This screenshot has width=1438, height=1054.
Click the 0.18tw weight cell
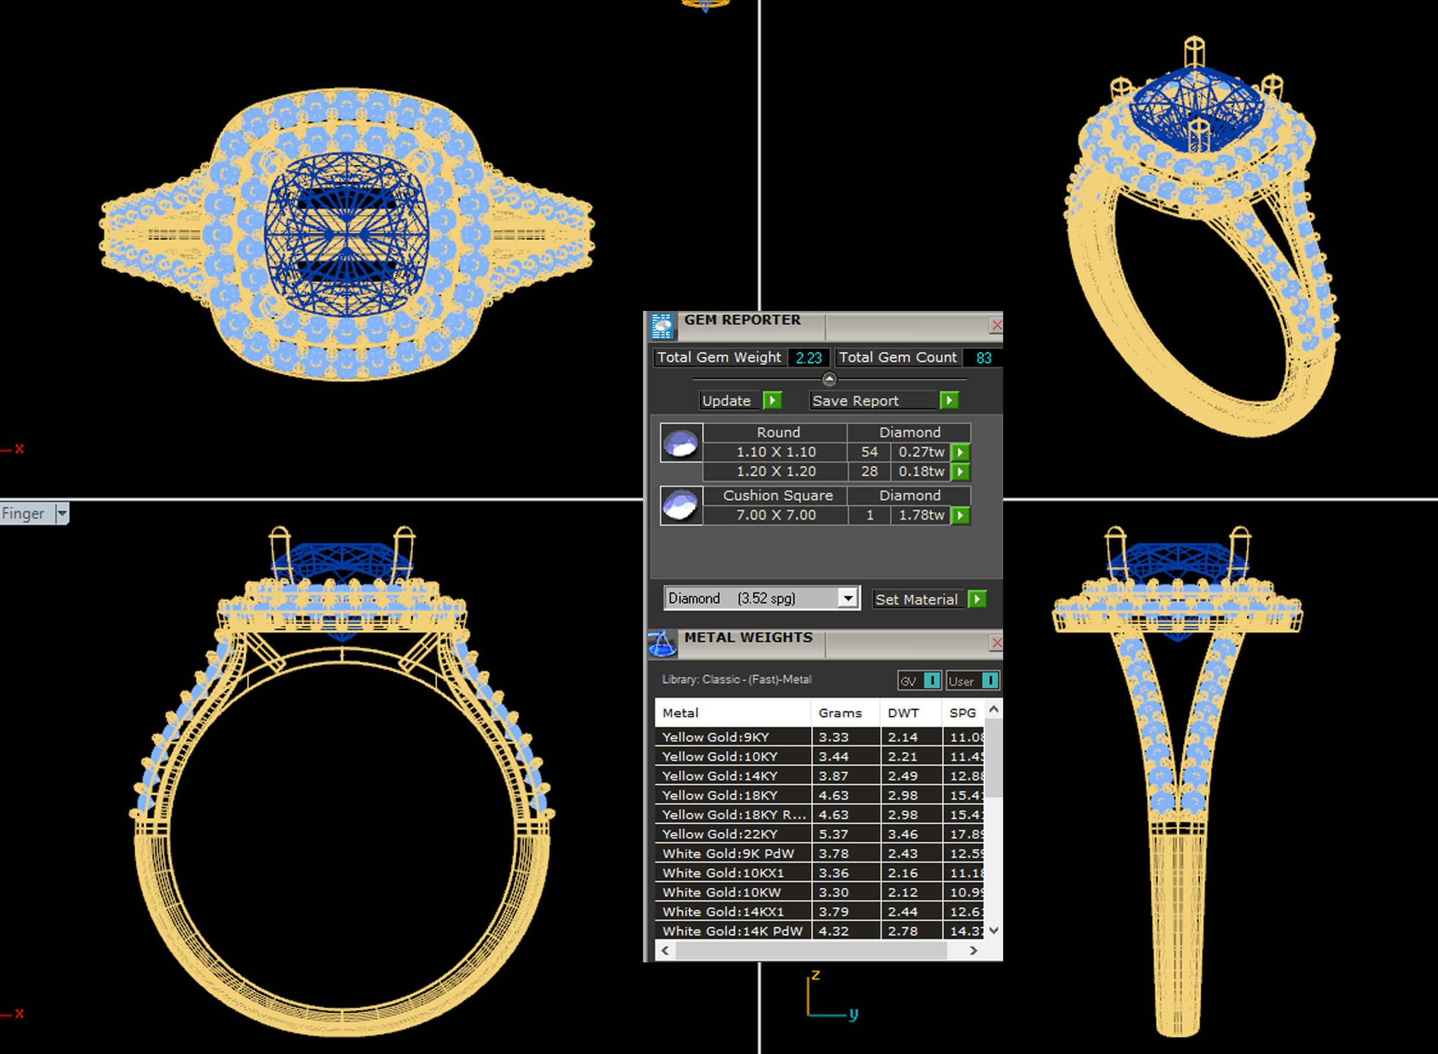(x=921, y=472)
